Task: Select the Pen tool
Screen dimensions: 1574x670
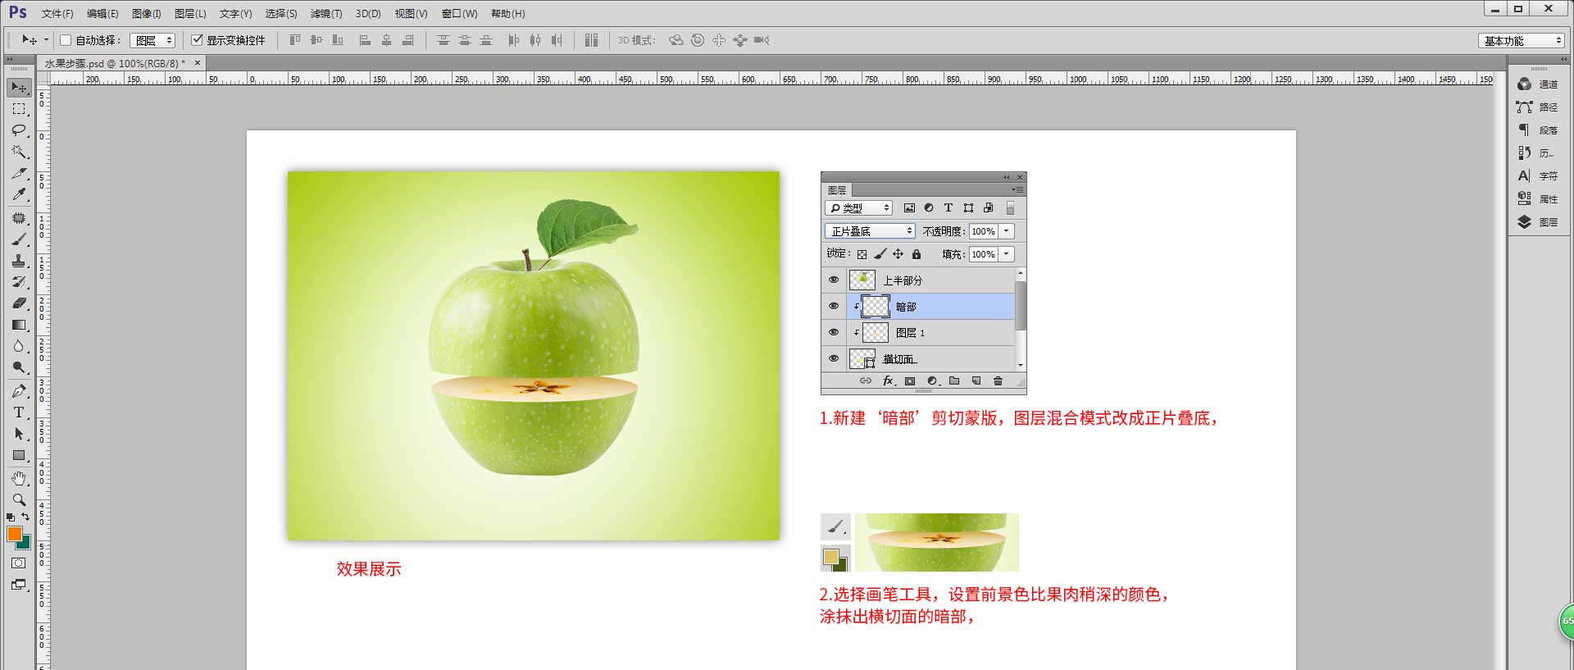Action: pyautogui.click(x=19, y=391)
